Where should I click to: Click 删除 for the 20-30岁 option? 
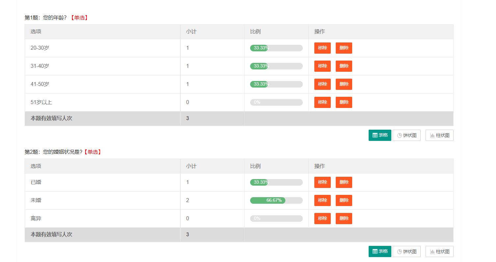coord(344,48)
